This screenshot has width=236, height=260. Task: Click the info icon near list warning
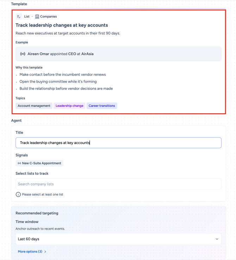pos(18,195)
